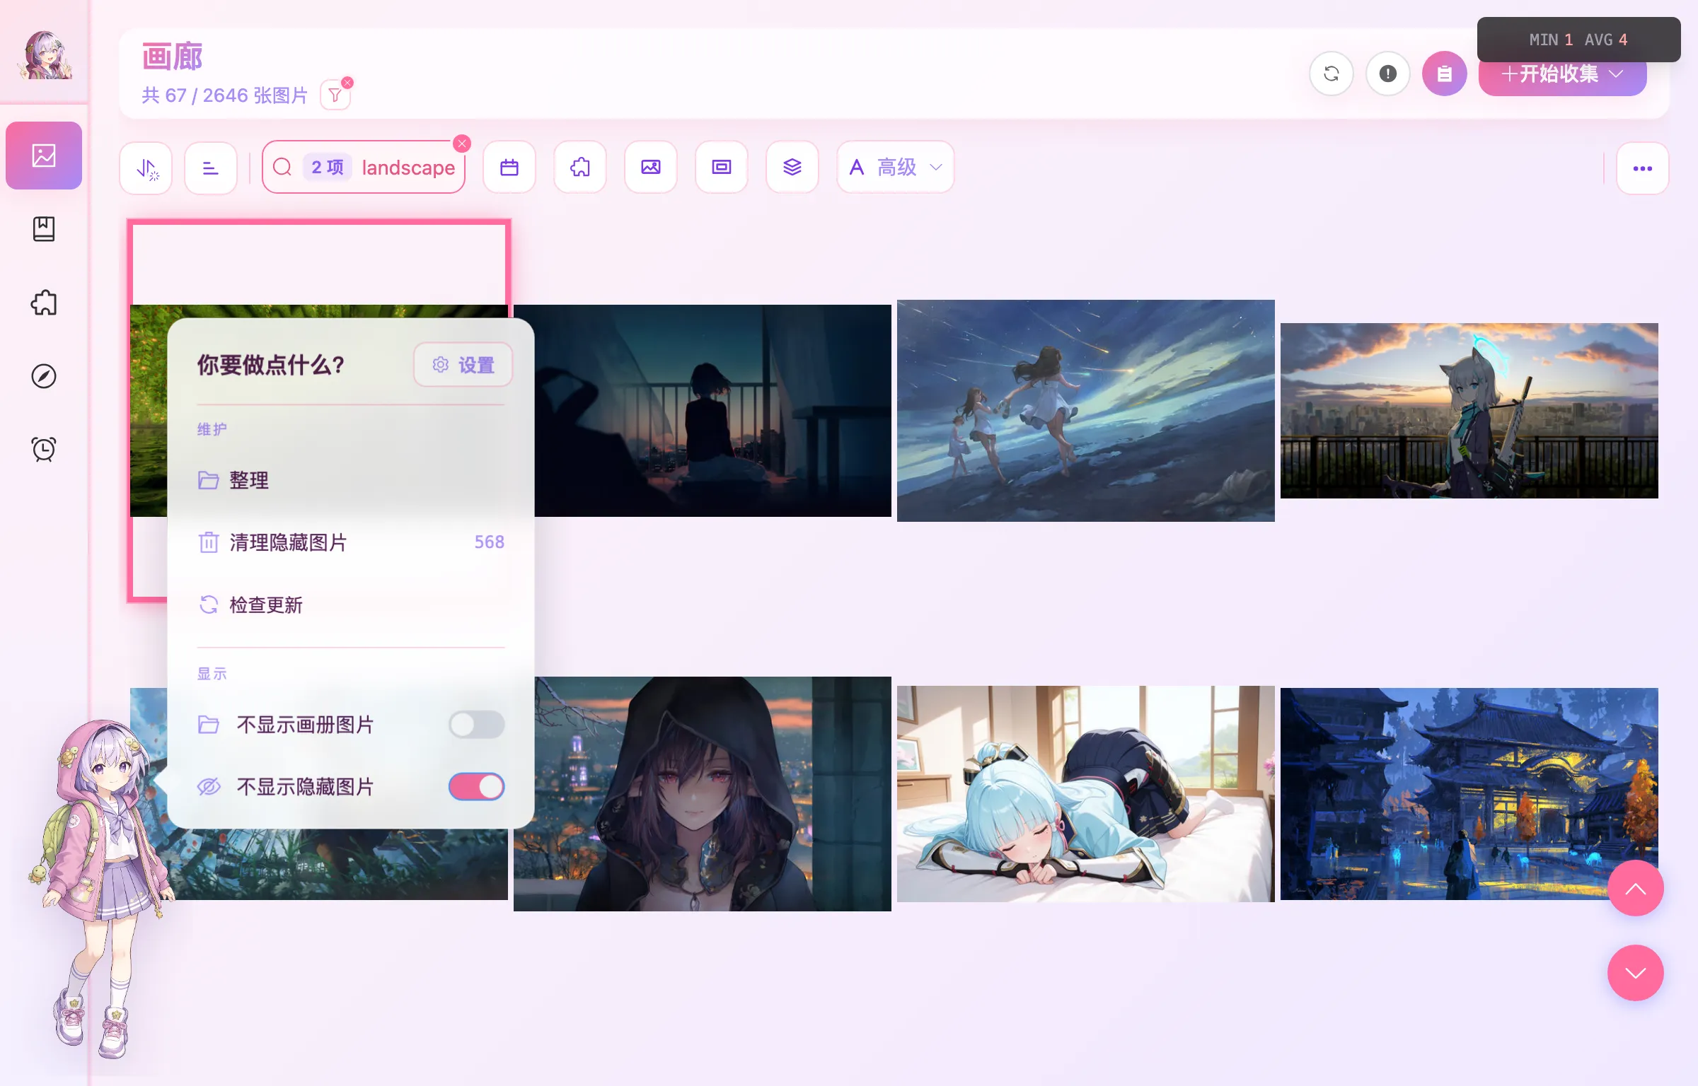This screenshot has height=1086, width=1698.
Task: Click the scroll-to-top round button
Action: tap(1636, 889)
